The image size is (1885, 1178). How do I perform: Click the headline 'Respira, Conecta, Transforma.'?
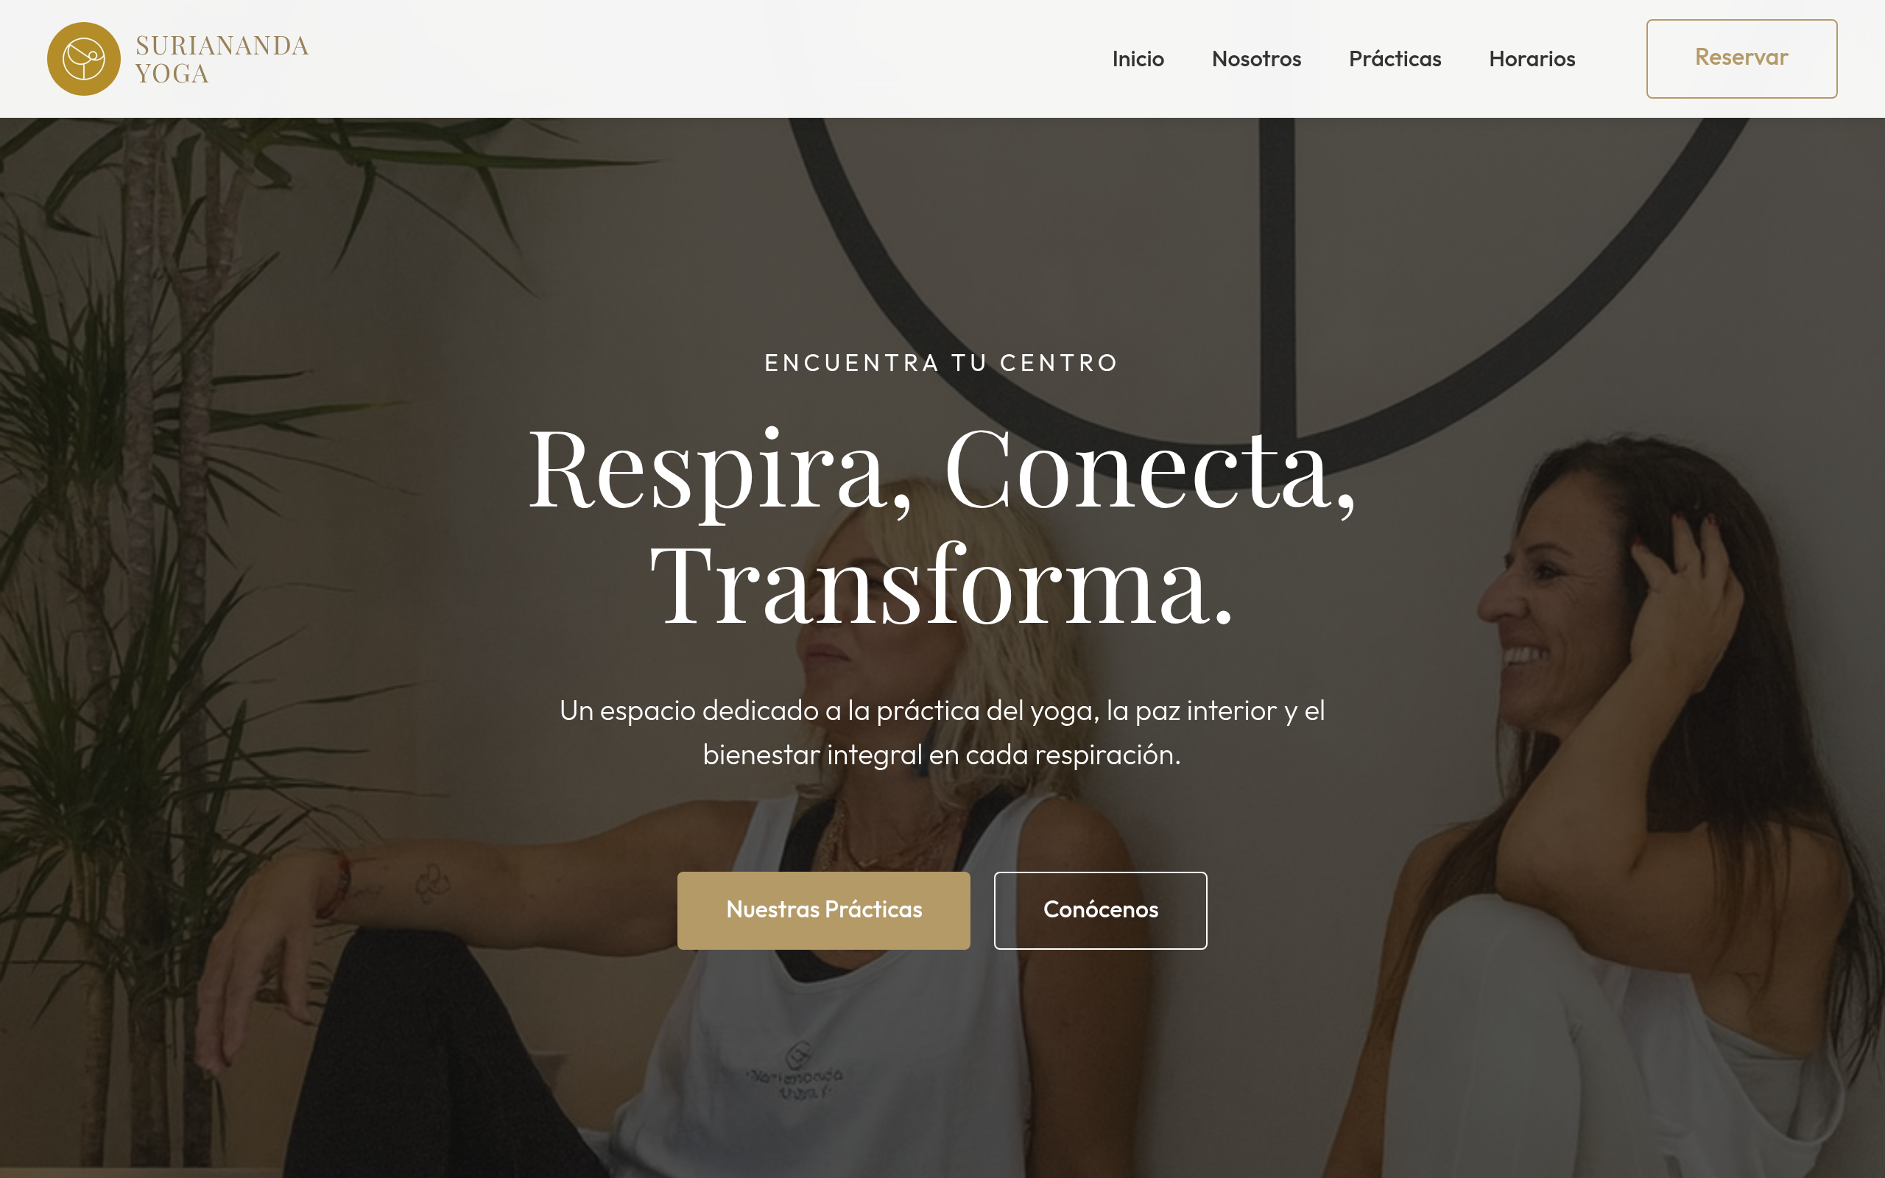pos(942,526)
